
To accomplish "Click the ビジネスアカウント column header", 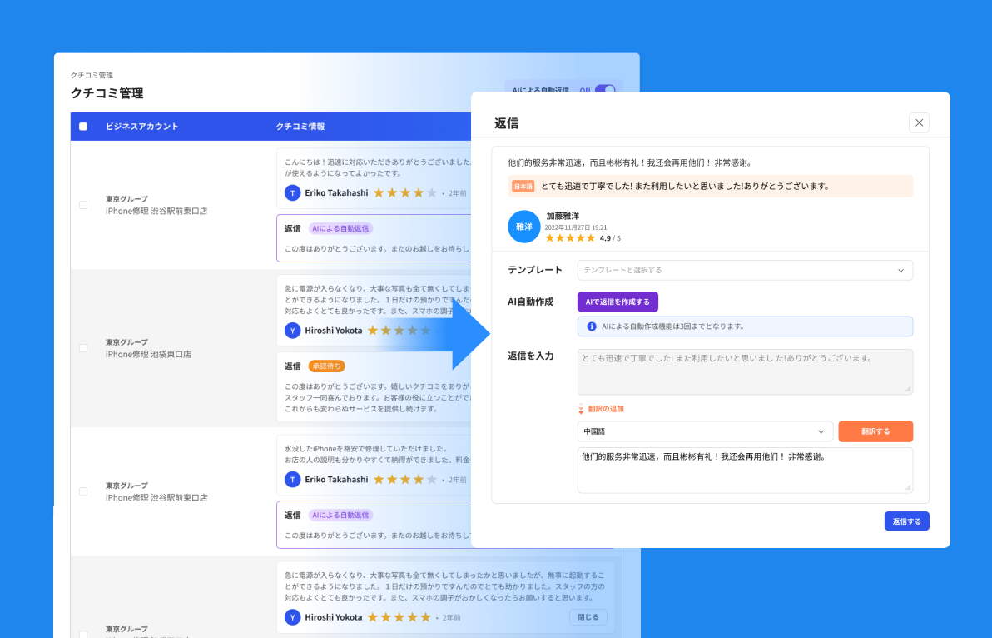I will [141, 127].
